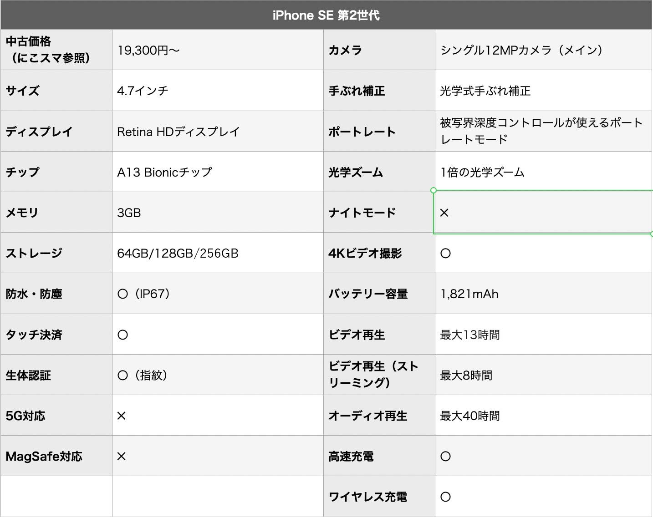Select the 1,821mAh battery value cell

543,294
